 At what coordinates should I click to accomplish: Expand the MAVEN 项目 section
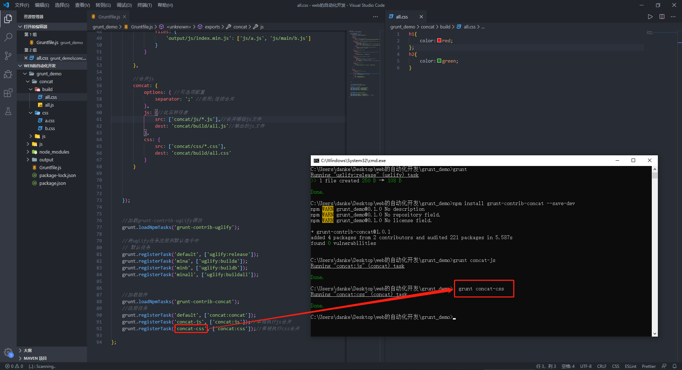pyautogui.click(x=52, y=358)
